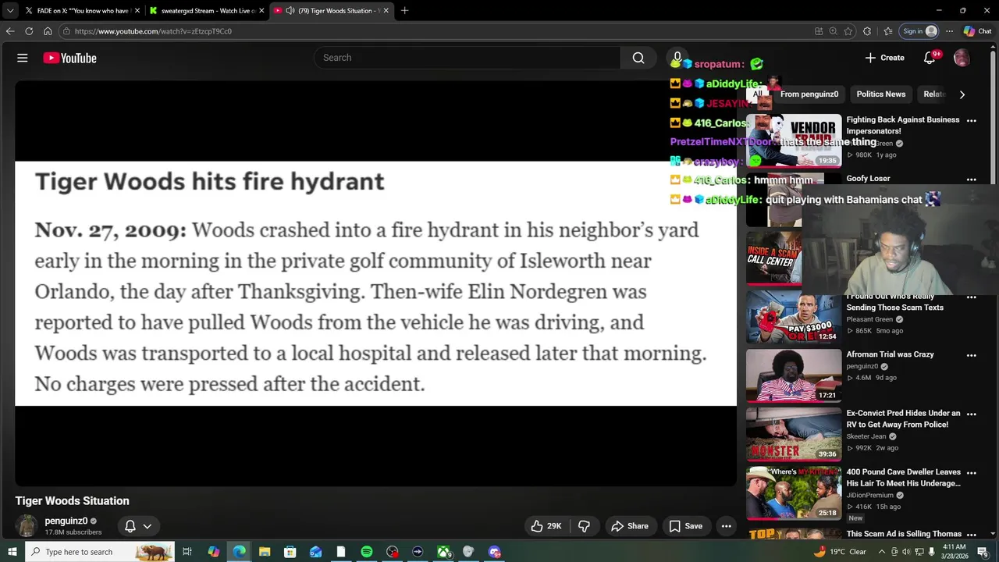Show hidden system tray icons
This screenshot has width=999, height=562.
[883, 552]
